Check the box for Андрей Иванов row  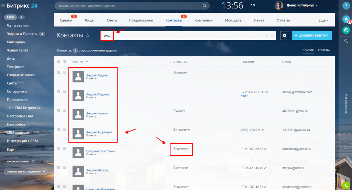point(58,111)
